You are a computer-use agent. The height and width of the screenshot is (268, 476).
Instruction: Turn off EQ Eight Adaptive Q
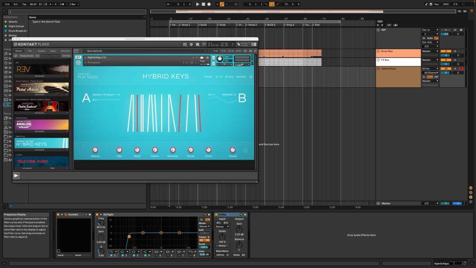click(204, 240)
